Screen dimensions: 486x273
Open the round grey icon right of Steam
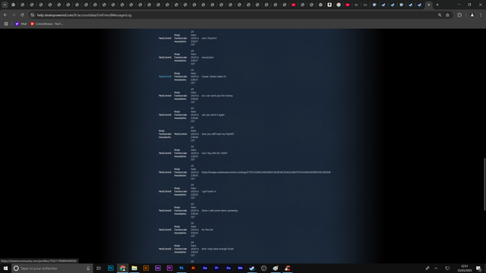tap(264, 268)
